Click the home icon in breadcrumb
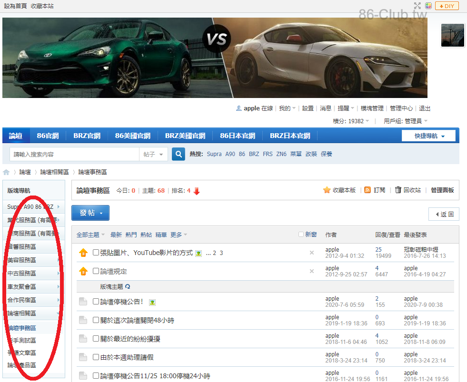The width and height of the screenshot is (467, 382). coord(6,172)
